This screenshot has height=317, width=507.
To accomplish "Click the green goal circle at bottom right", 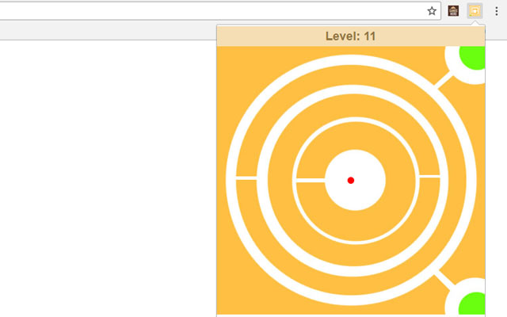I will pos(472,304).
